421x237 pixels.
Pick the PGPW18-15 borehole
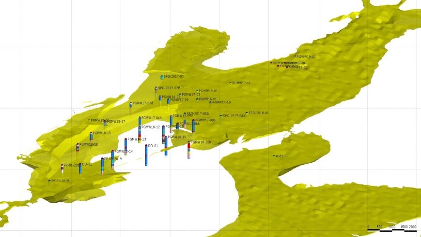pyautogui.click(x=91, y=136)
